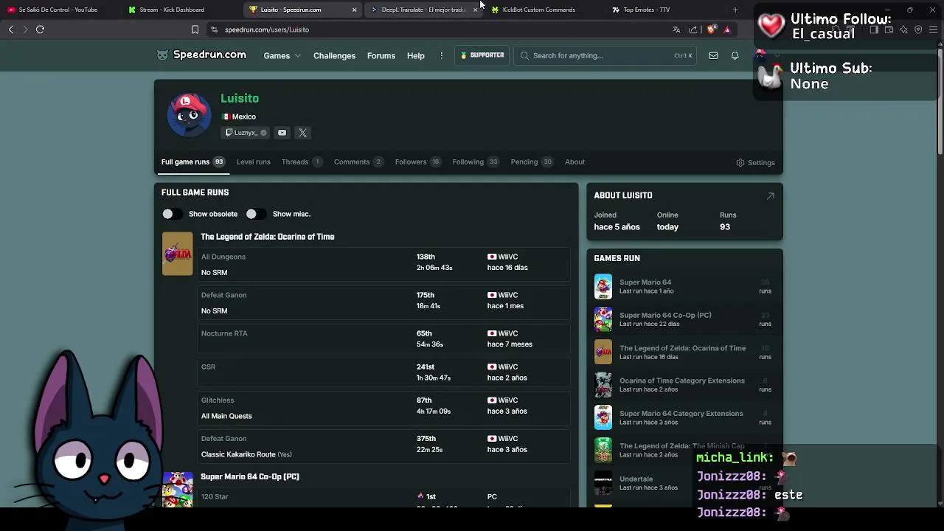Select the Full game runs tab
944x531 pixels.
[x=192, y=162]
